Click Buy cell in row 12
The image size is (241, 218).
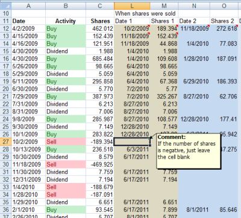(x=66, y=28)
